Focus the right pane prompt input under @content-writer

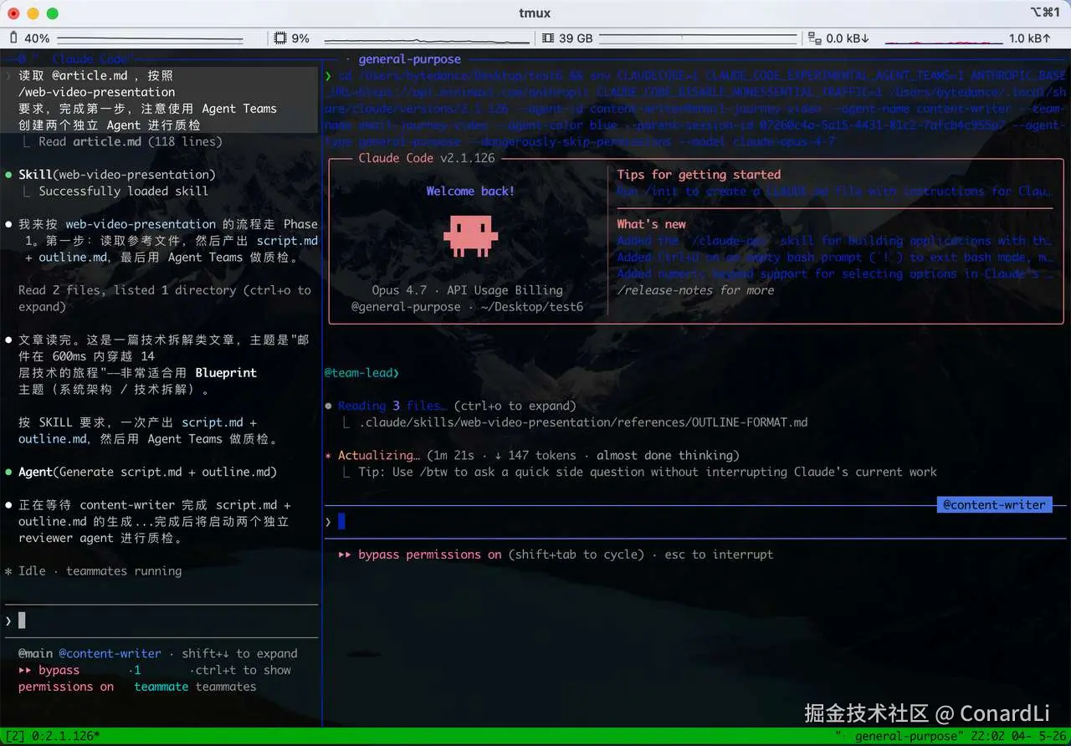tap(694, 522)
